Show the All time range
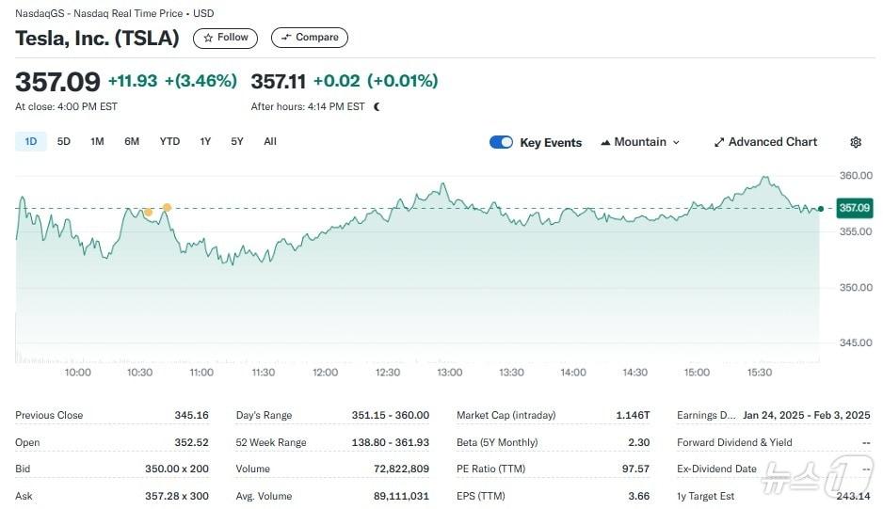 pos(270,141)
